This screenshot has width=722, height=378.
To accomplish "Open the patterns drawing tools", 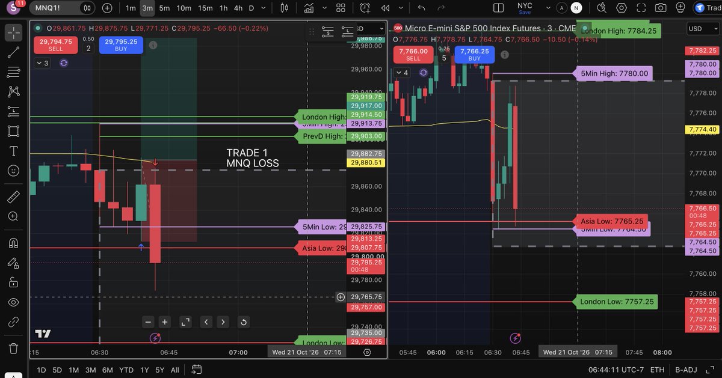I will [x=13, y=92].
